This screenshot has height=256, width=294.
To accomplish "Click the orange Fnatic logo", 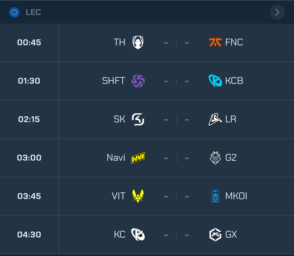I will tap(215, 42).
